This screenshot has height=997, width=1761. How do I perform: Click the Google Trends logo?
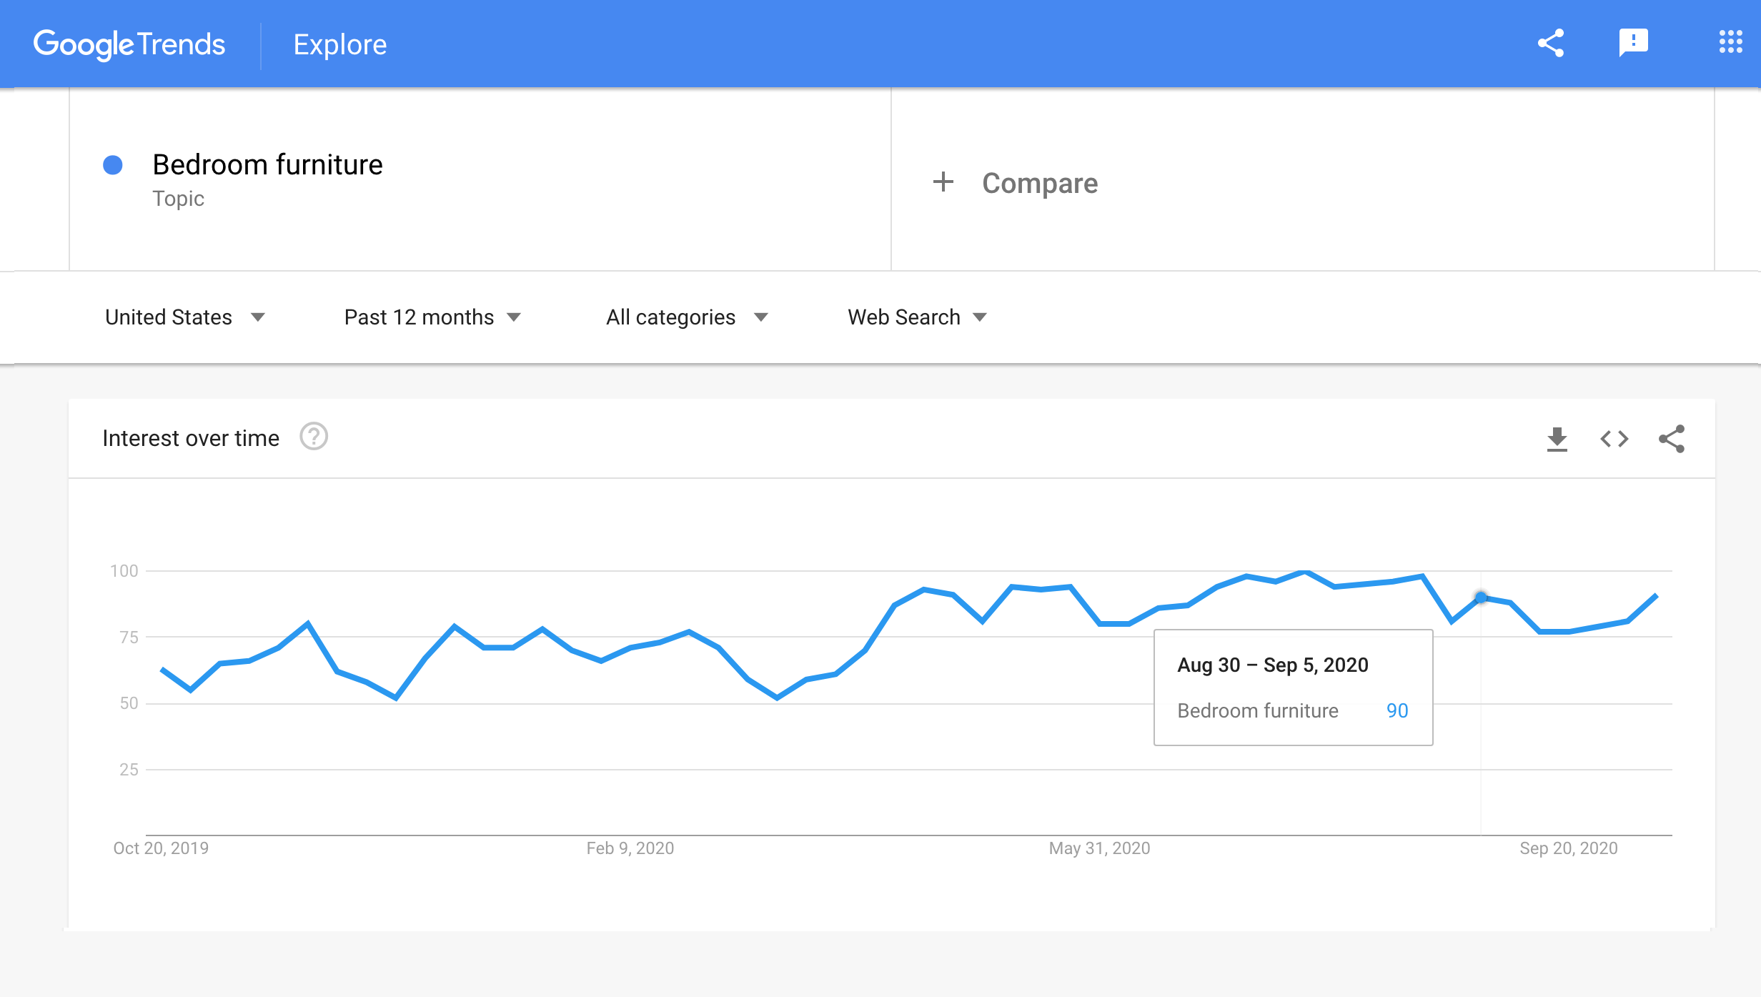point(129,44)
